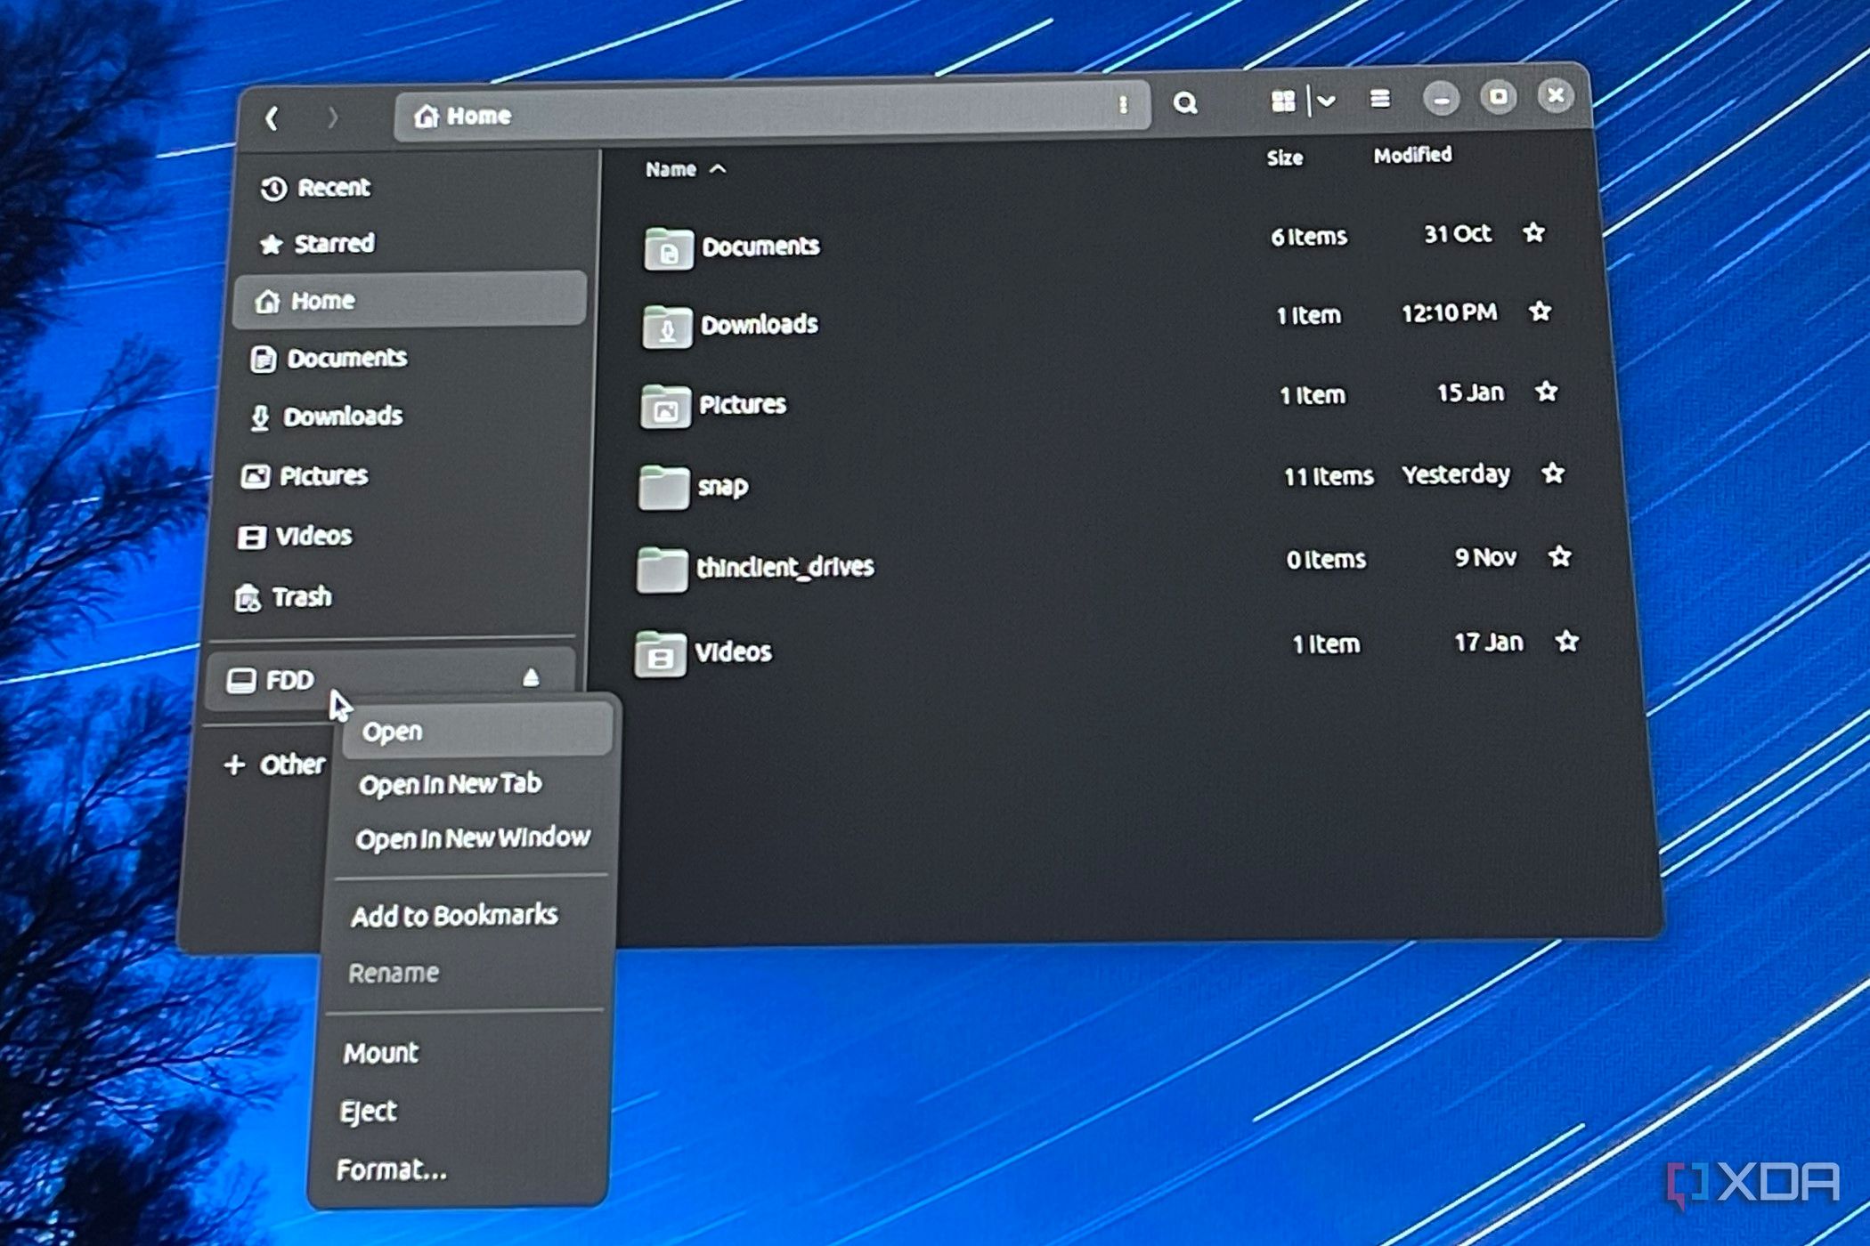Open Starred in the sidebar

[x=333, y=244]
